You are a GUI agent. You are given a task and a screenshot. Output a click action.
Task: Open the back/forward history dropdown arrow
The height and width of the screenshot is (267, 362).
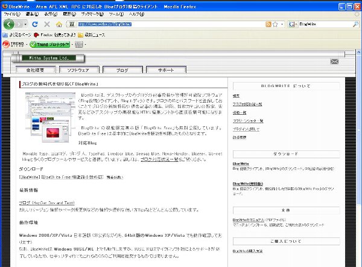click(x=25, y=24)
